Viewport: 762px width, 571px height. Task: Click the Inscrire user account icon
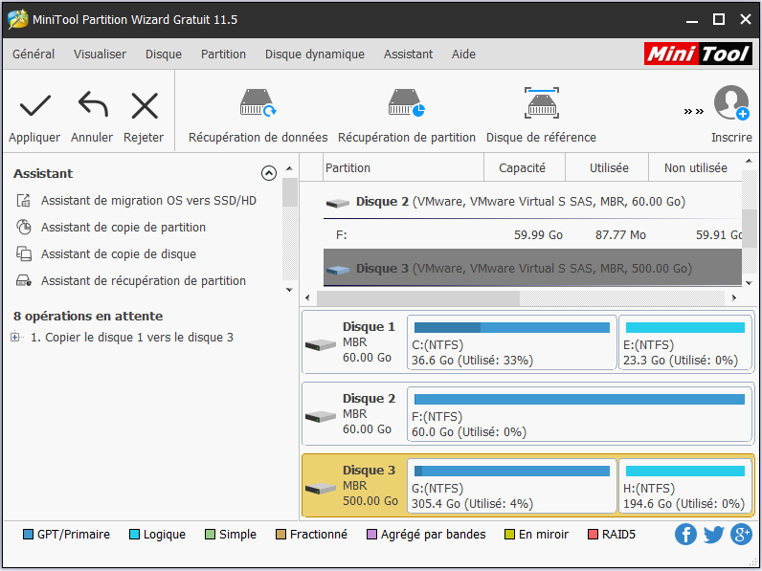731,103
